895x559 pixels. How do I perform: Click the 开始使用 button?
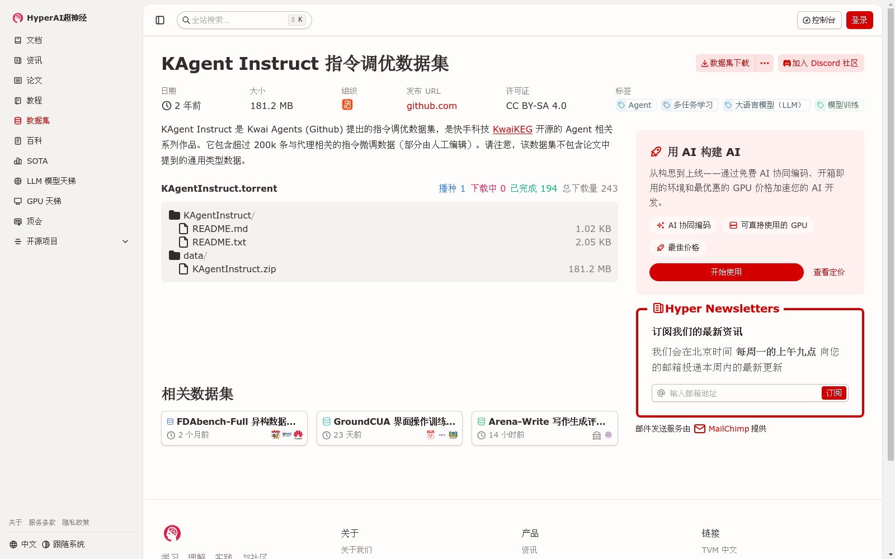[x=726, y=272]
